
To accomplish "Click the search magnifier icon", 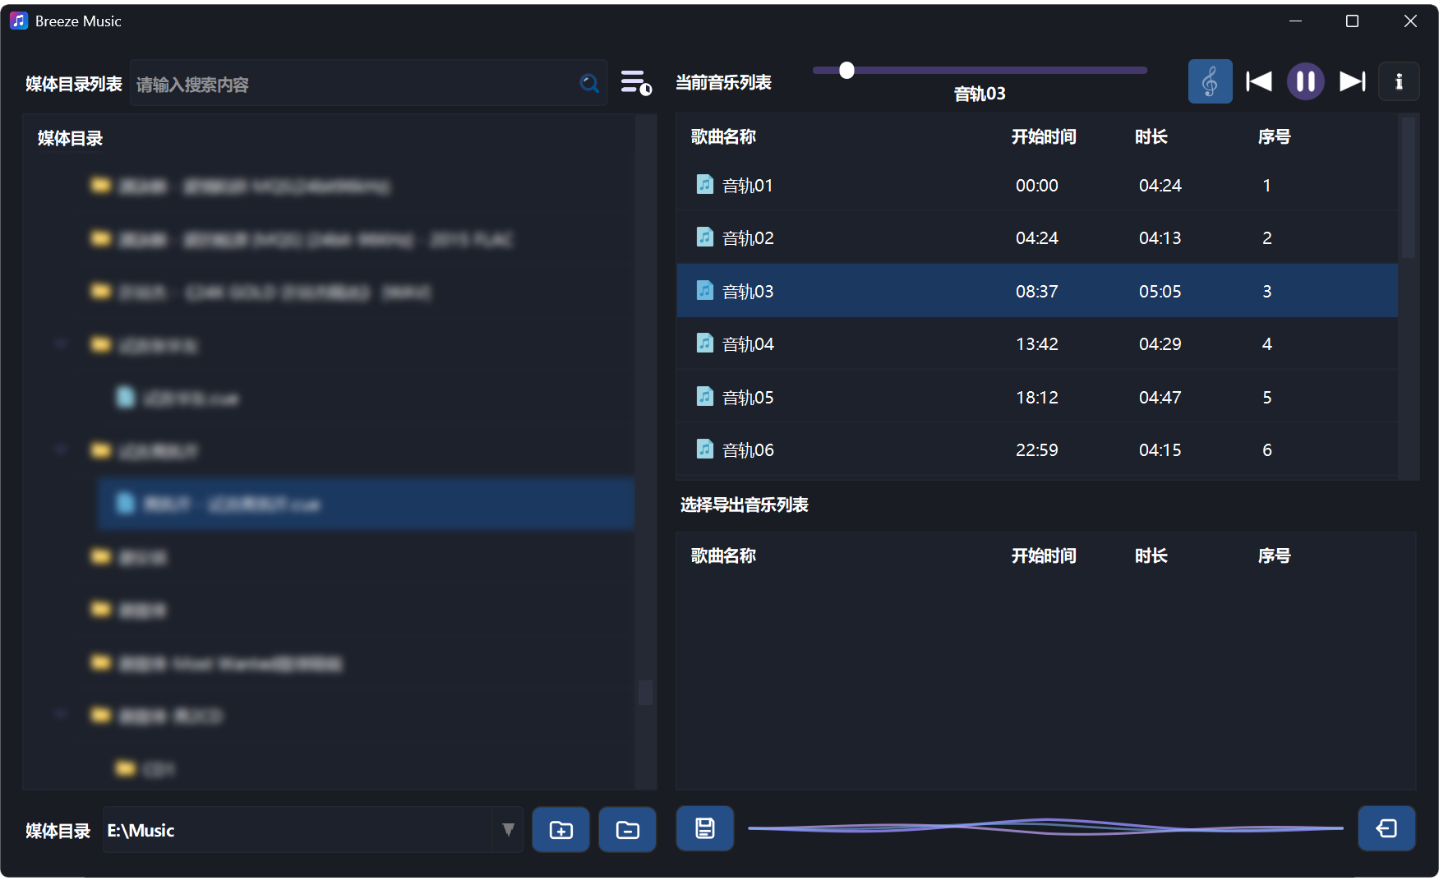I will click(589, 83).
